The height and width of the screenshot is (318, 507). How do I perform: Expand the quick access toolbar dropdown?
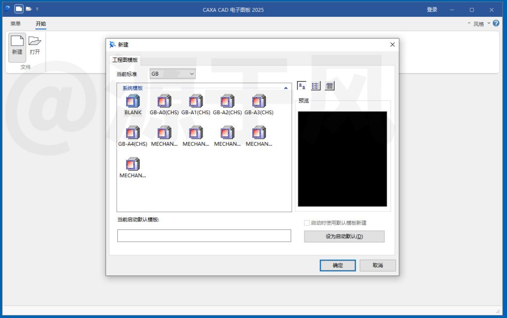(37, 9)
